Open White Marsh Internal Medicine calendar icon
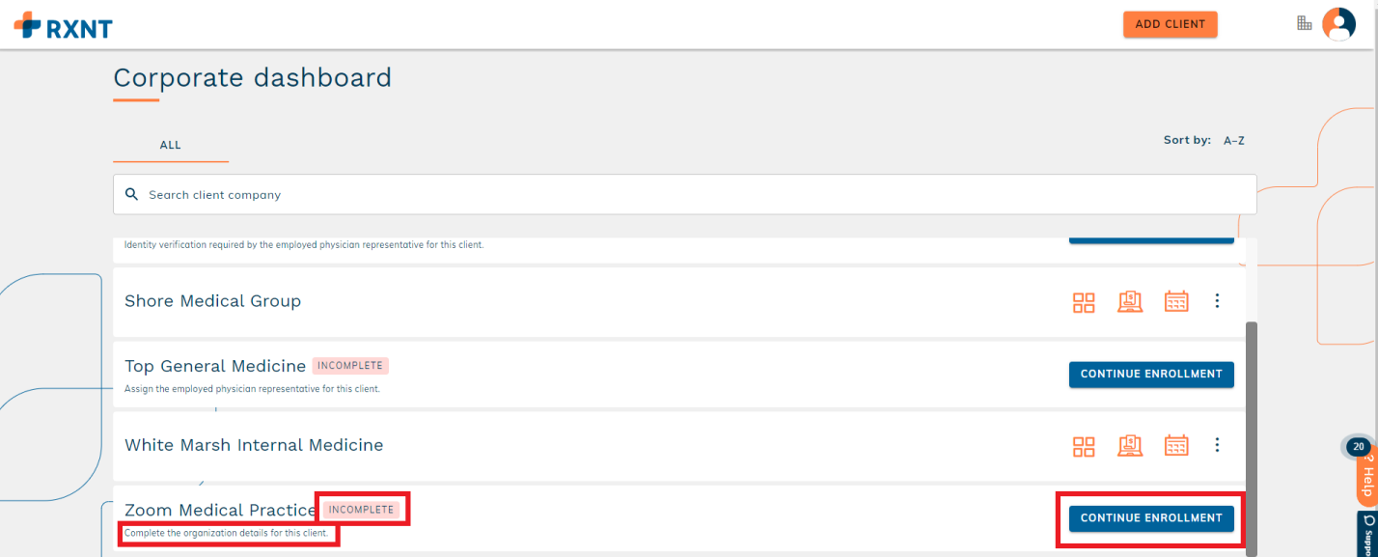The height and width of the screenshot is (557, 1378). (1176, 446)
